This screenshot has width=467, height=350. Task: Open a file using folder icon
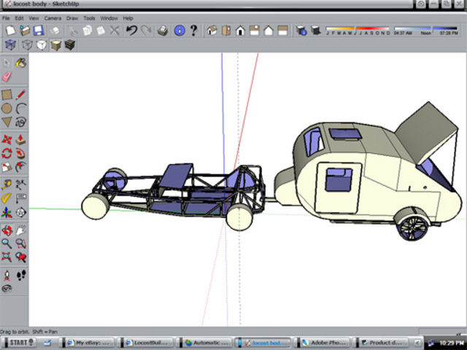[25, 31]
